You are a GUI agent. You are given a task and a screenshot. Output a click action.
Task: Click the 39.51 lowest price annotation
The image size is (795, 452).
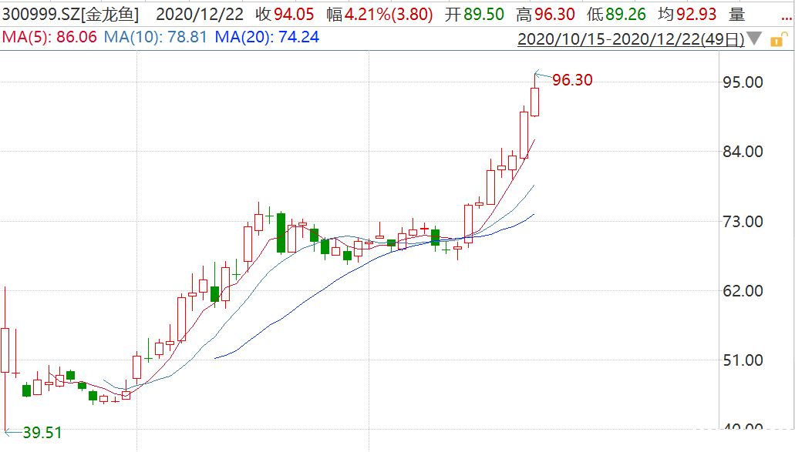[x=42, y=433]
